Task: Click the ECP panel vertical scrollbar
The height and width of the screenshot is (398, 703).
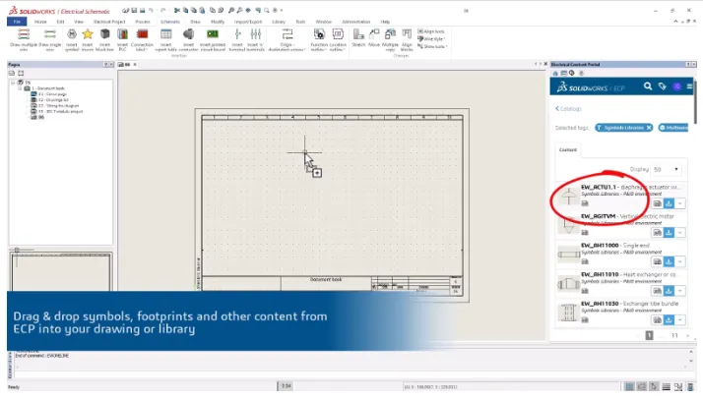Action: click(x=695, y=102)
